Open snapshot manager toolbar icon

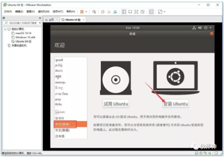(115, 12)
